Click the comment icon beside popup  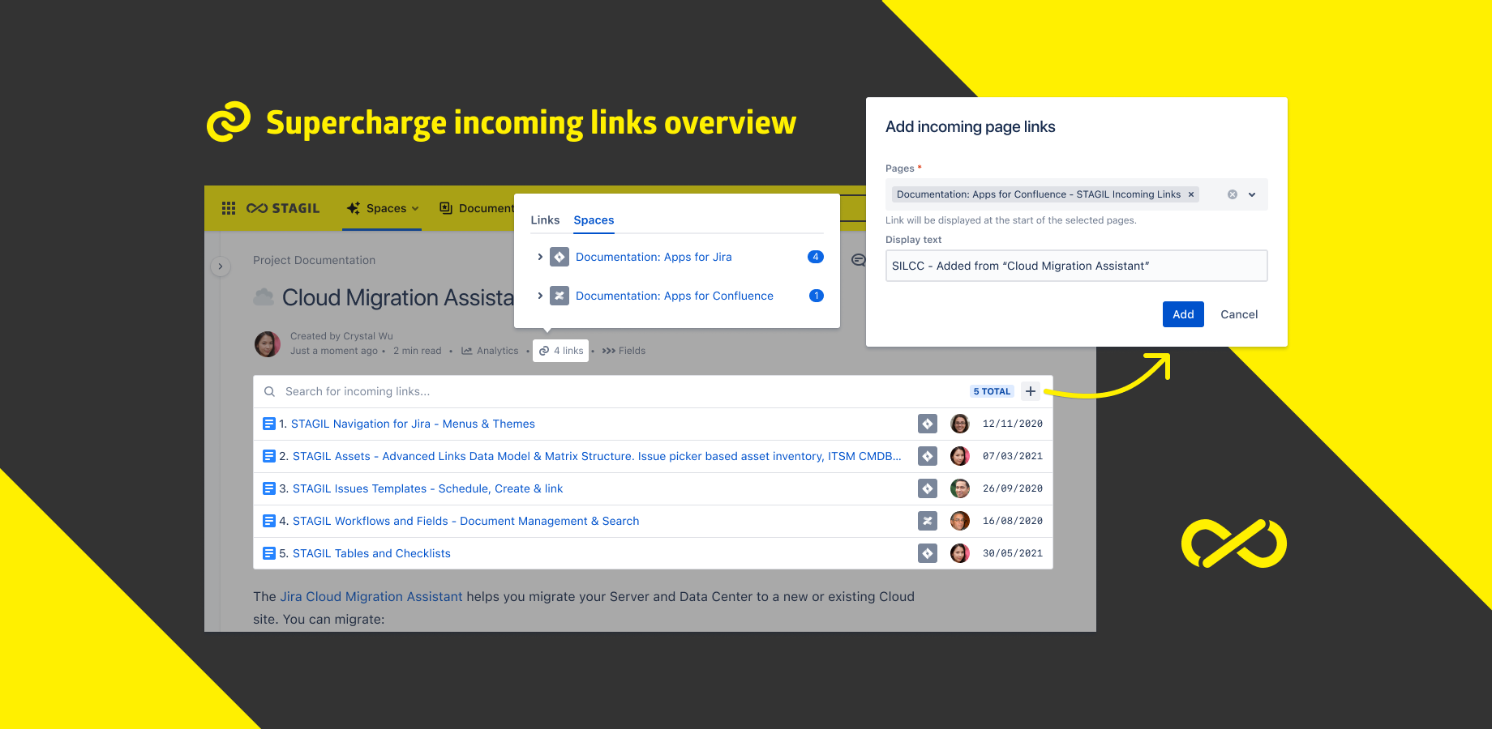858,260
